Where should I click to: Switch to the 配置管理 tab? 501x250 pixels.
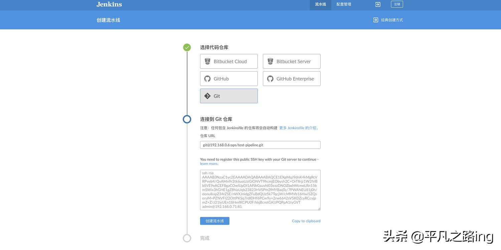click(x=343, y=4)
